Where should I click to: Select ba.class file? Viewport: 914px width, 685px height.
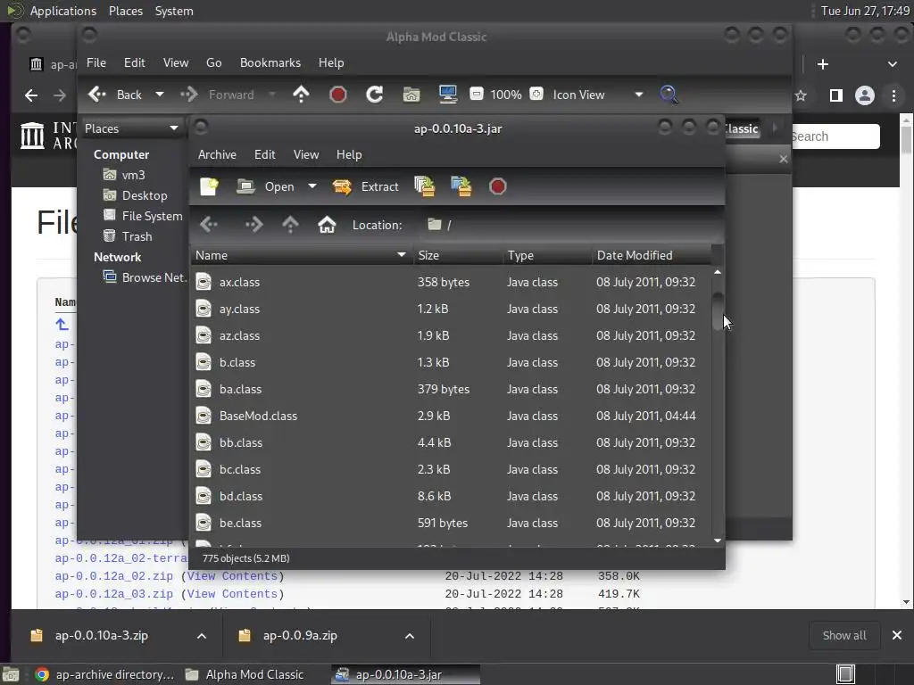[x=451, y=389]
